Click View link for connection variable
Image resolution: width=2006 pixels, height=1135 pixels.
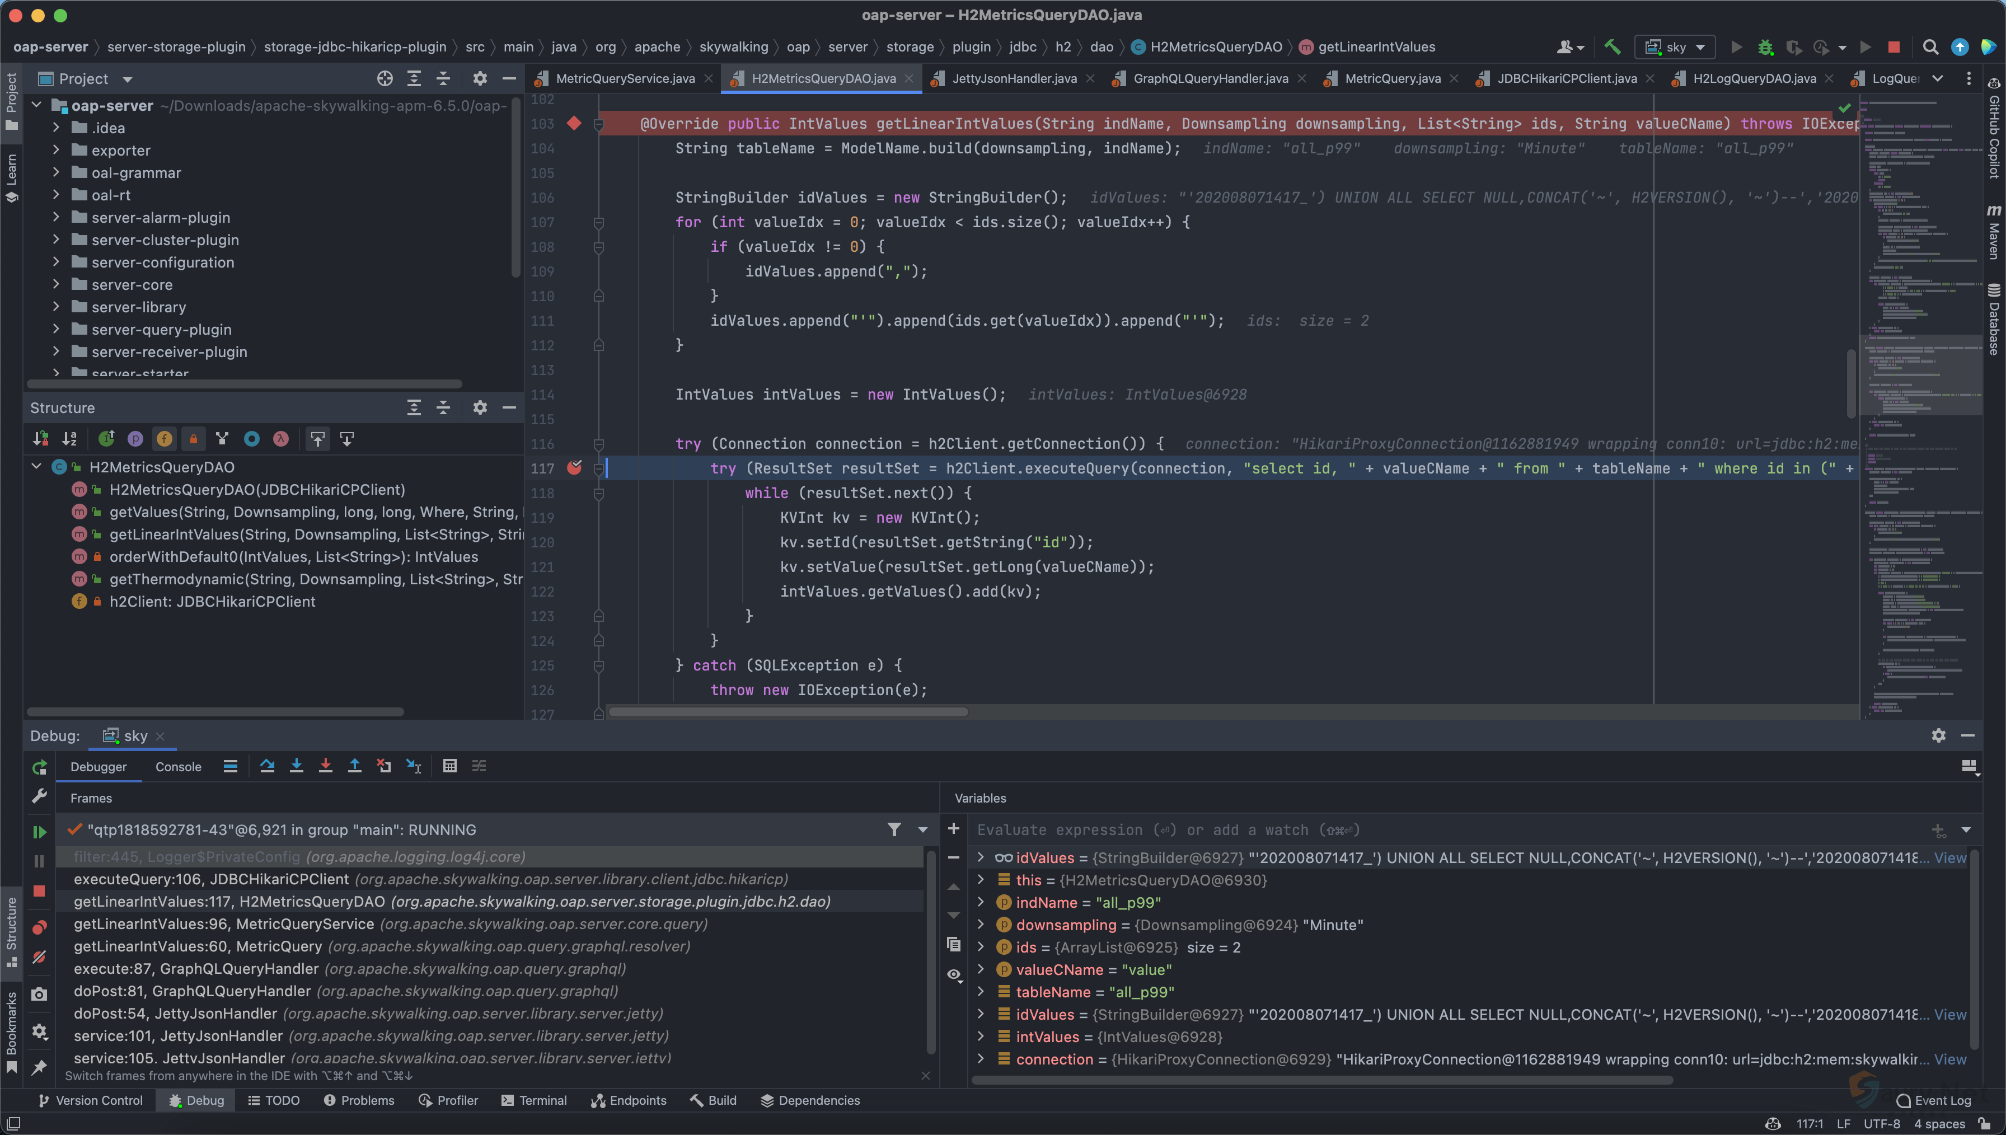(x=1950, y=1059)
